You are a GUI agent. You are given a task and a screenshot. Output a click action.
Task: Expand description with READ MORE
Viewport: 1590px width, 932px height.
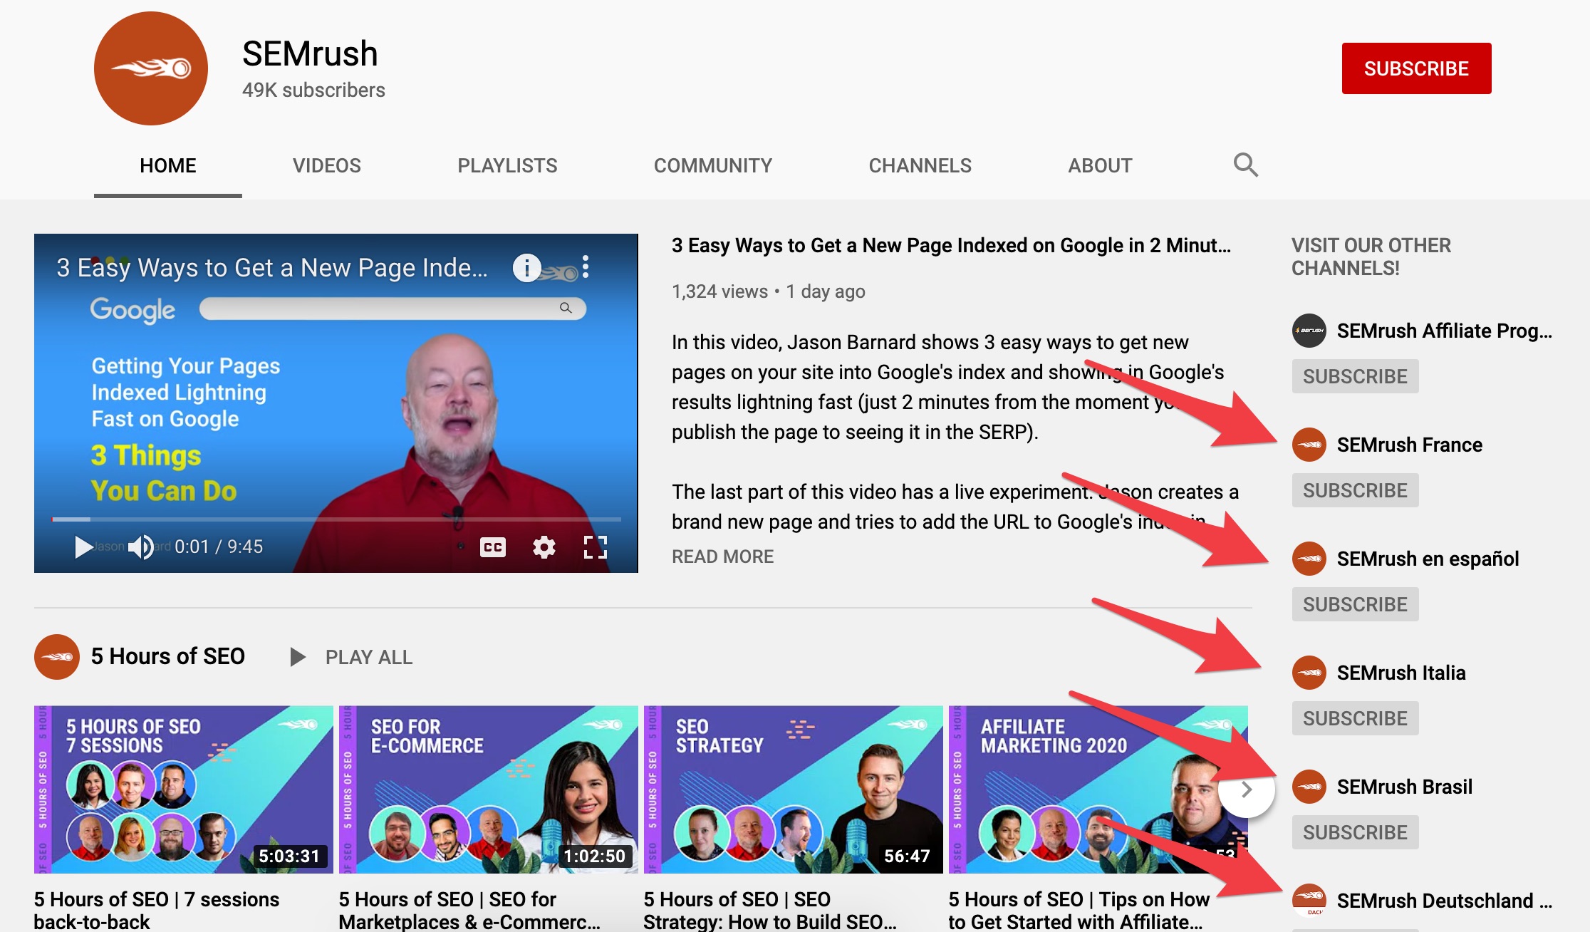tap(722, 556)
